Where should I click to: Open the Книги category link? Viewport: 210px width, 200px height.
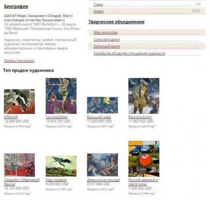pyautogui.click(x=98, y=11)
